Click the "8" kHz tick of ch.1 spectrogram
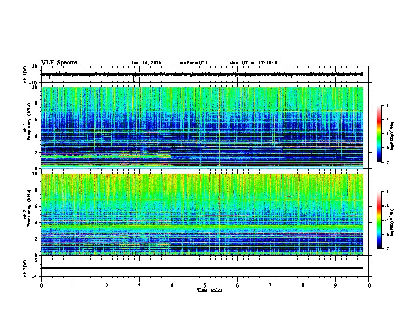The height and width of the screenshot is (320, 415). (37, 104)
